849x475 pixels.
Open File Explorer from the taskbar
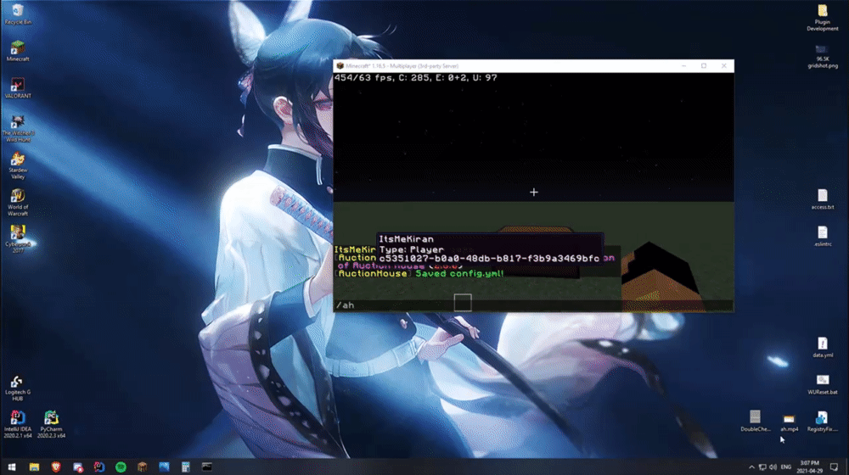click(34, 467)
